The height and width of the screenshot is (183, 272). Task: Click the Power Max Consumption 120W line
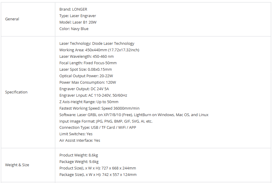[x=88, y=83]
